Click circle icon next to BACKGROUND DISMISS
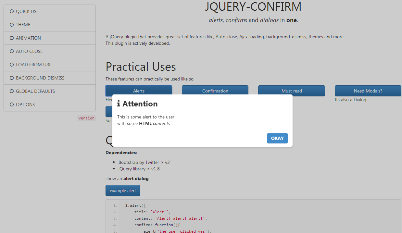This screenshot has width=402, height=233. tap(12, 78)
